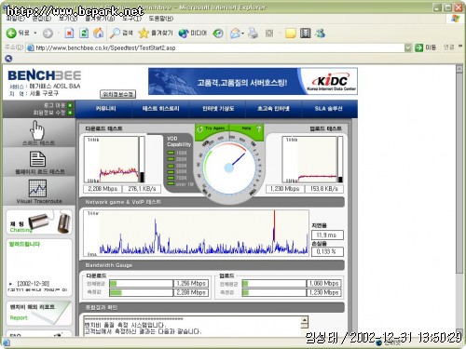Click the Print icon in toolbar
466x349 pixels.
pos(254,33)
